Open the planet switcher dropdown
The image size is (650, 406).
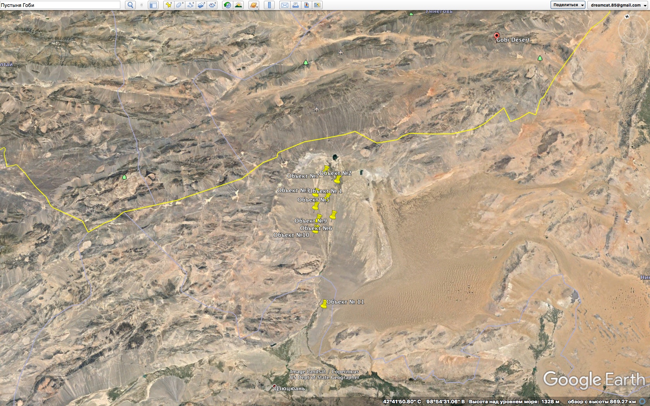(254, 5)
